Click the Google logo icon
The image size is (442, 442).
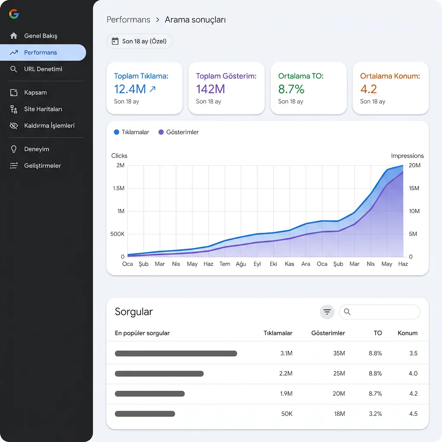coord(14,13)
